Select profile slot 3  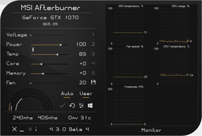point(93,54)
